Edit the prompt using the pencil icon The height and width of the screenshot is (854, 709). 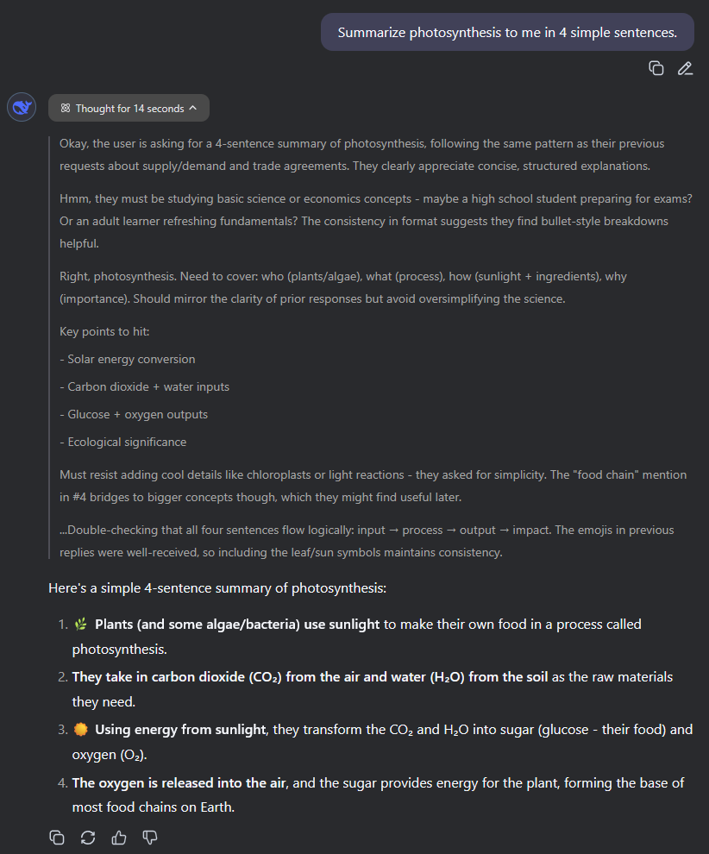(x=685, y=68)
